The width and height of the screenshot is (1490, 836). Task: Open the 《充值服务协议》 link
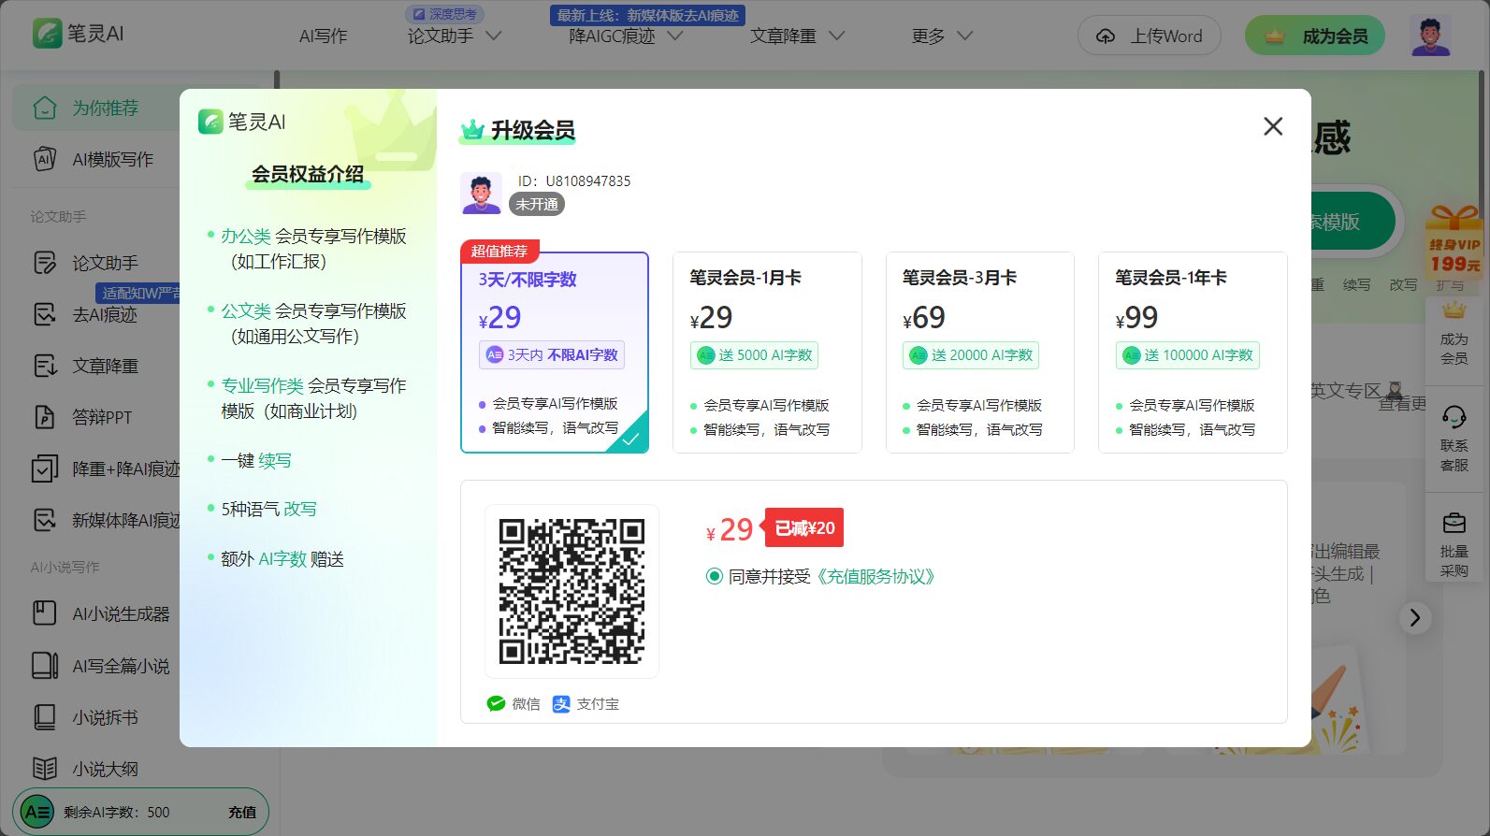pos(875,576)
